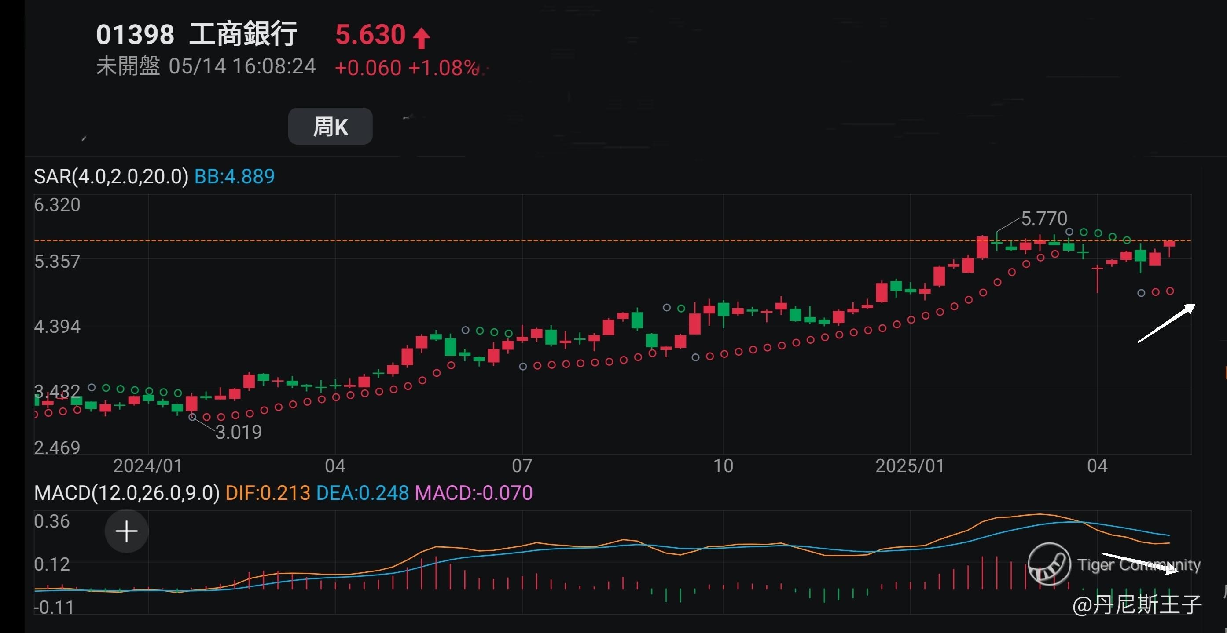Tap the round plus button on MACD panel
The width and height of the screenshot is (1227, 633).
pos(126,531)
